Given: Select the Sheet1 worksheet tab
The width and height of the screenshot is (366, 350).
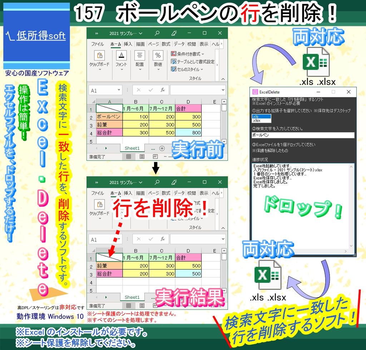Looking at the screenshot, I should [x=132, y=148].
